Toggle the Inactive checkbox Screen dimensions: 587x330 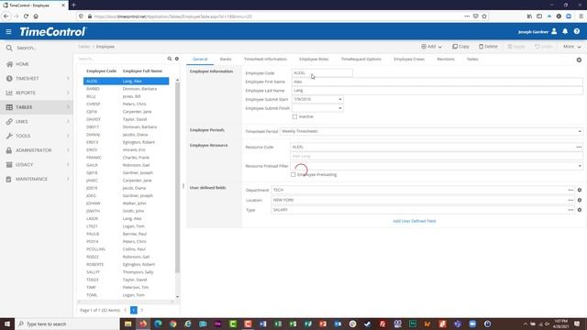[294, 116]
